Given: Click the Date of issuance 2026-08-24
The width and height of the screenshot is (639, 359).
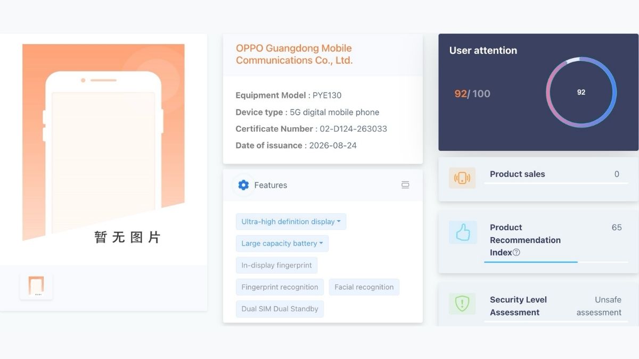Looking at the screenshot, I should tap(334, 145).
